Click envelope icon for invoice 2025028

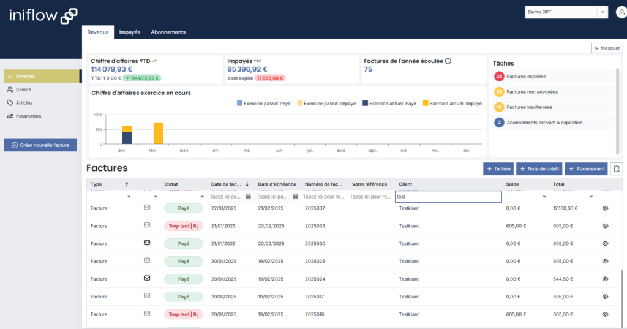point(147,260)
